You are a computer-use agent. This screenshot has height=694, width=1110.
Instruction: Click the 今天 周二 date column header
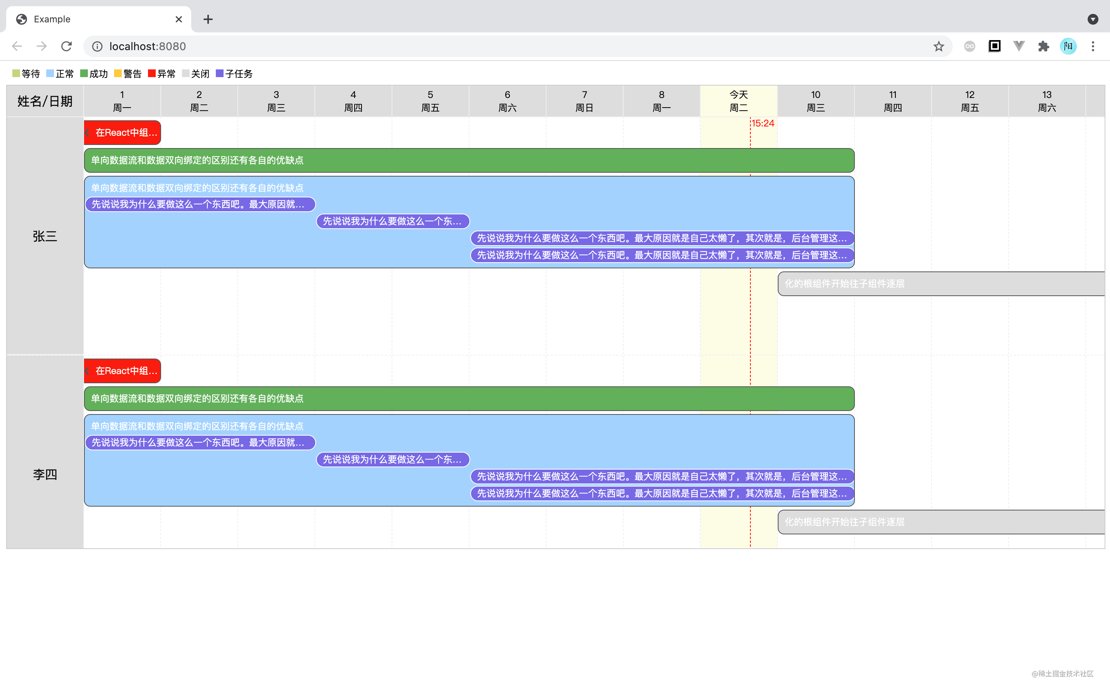(x=738, y=101)
